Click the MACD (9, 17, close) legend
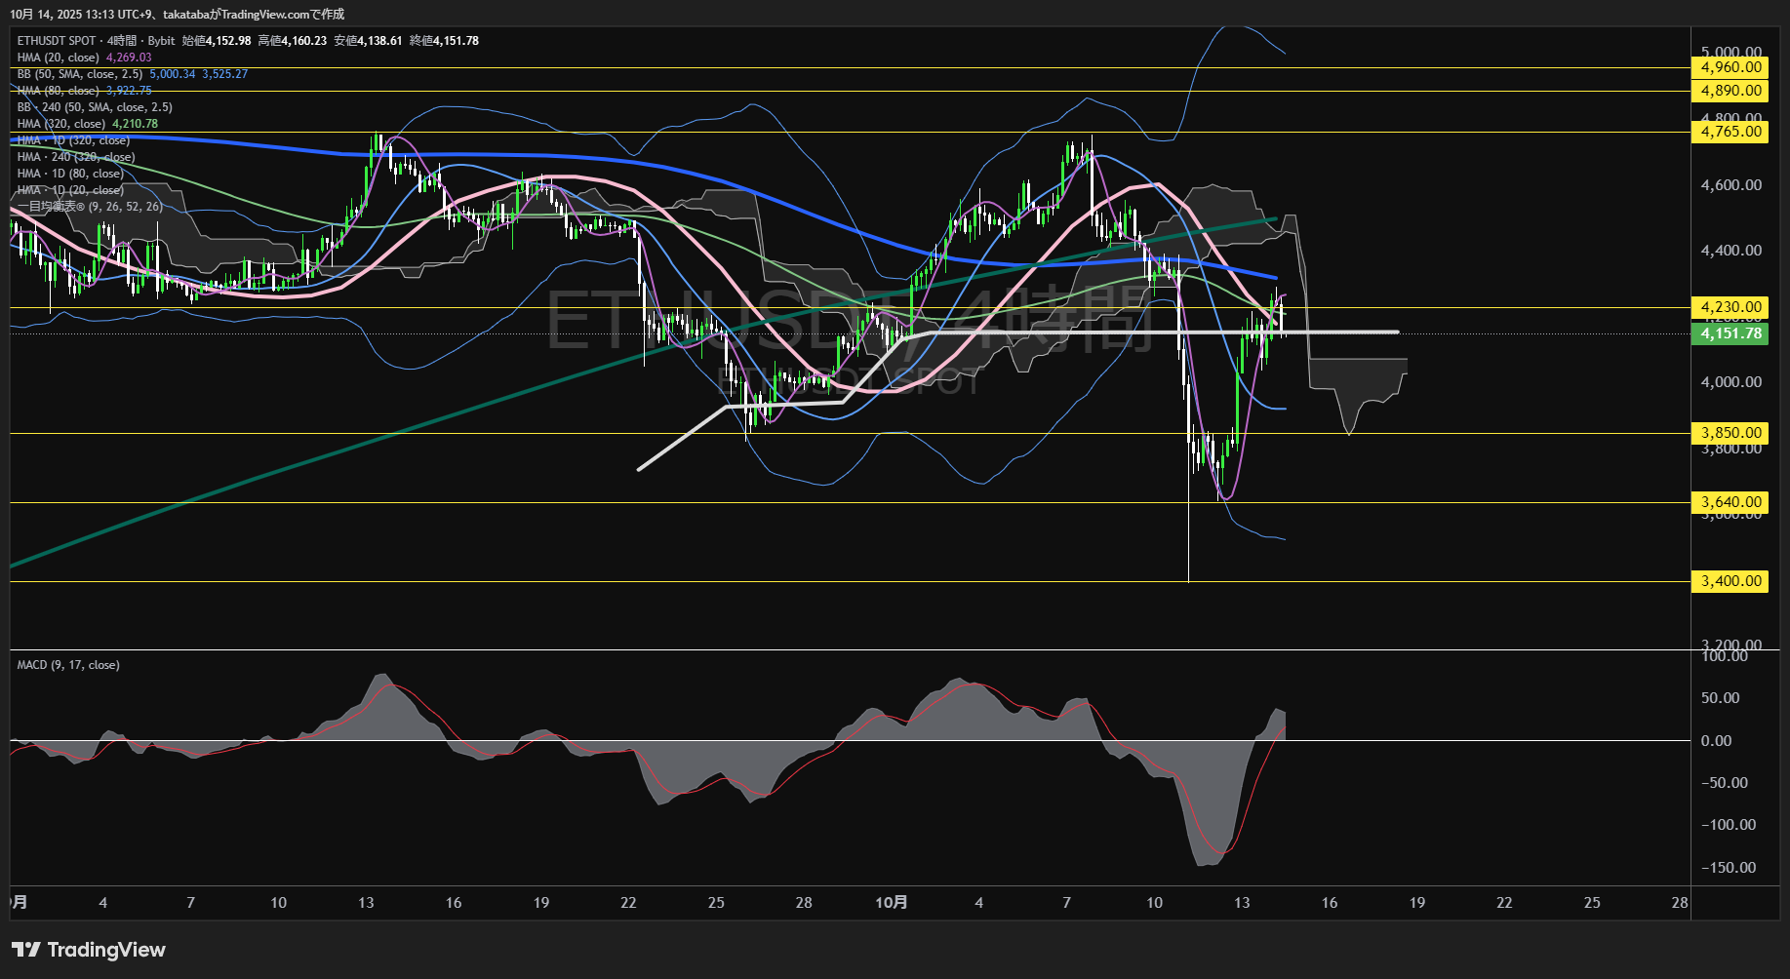The height and width of the screenshot is (979, 1790). (x=68, y=665)
